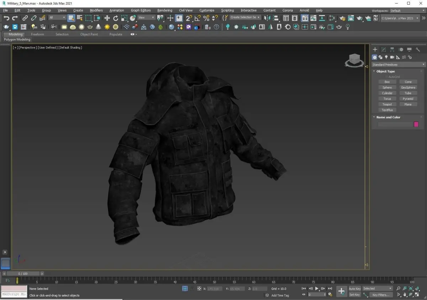Viewport: 427px width, 300px height.
Task: Click the Mirror tool icon
Action: click(267, 18)
